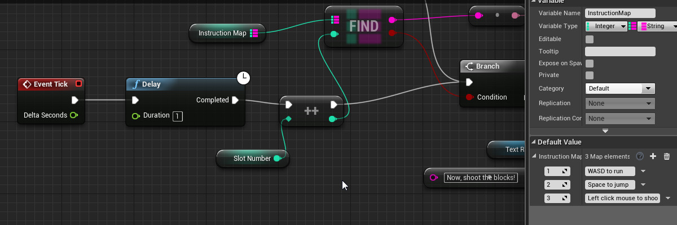Select the Instruction Map variable node
This screenshot has width=677, height=225.
click(223, 33)
